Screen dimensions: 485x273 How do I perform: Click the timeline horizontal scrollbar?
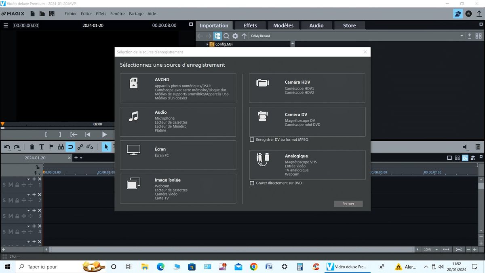click(x=230, y=250)
